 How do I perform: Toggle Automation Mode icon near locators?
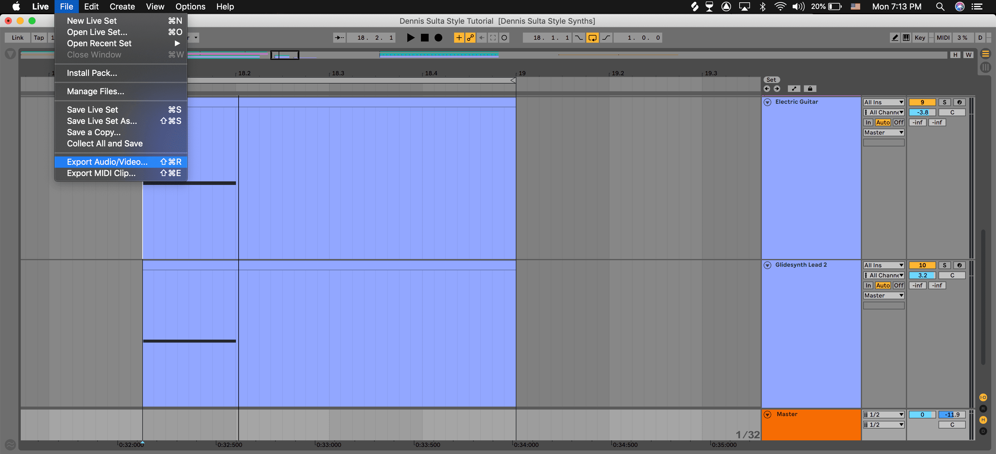(x=794, y=89)
